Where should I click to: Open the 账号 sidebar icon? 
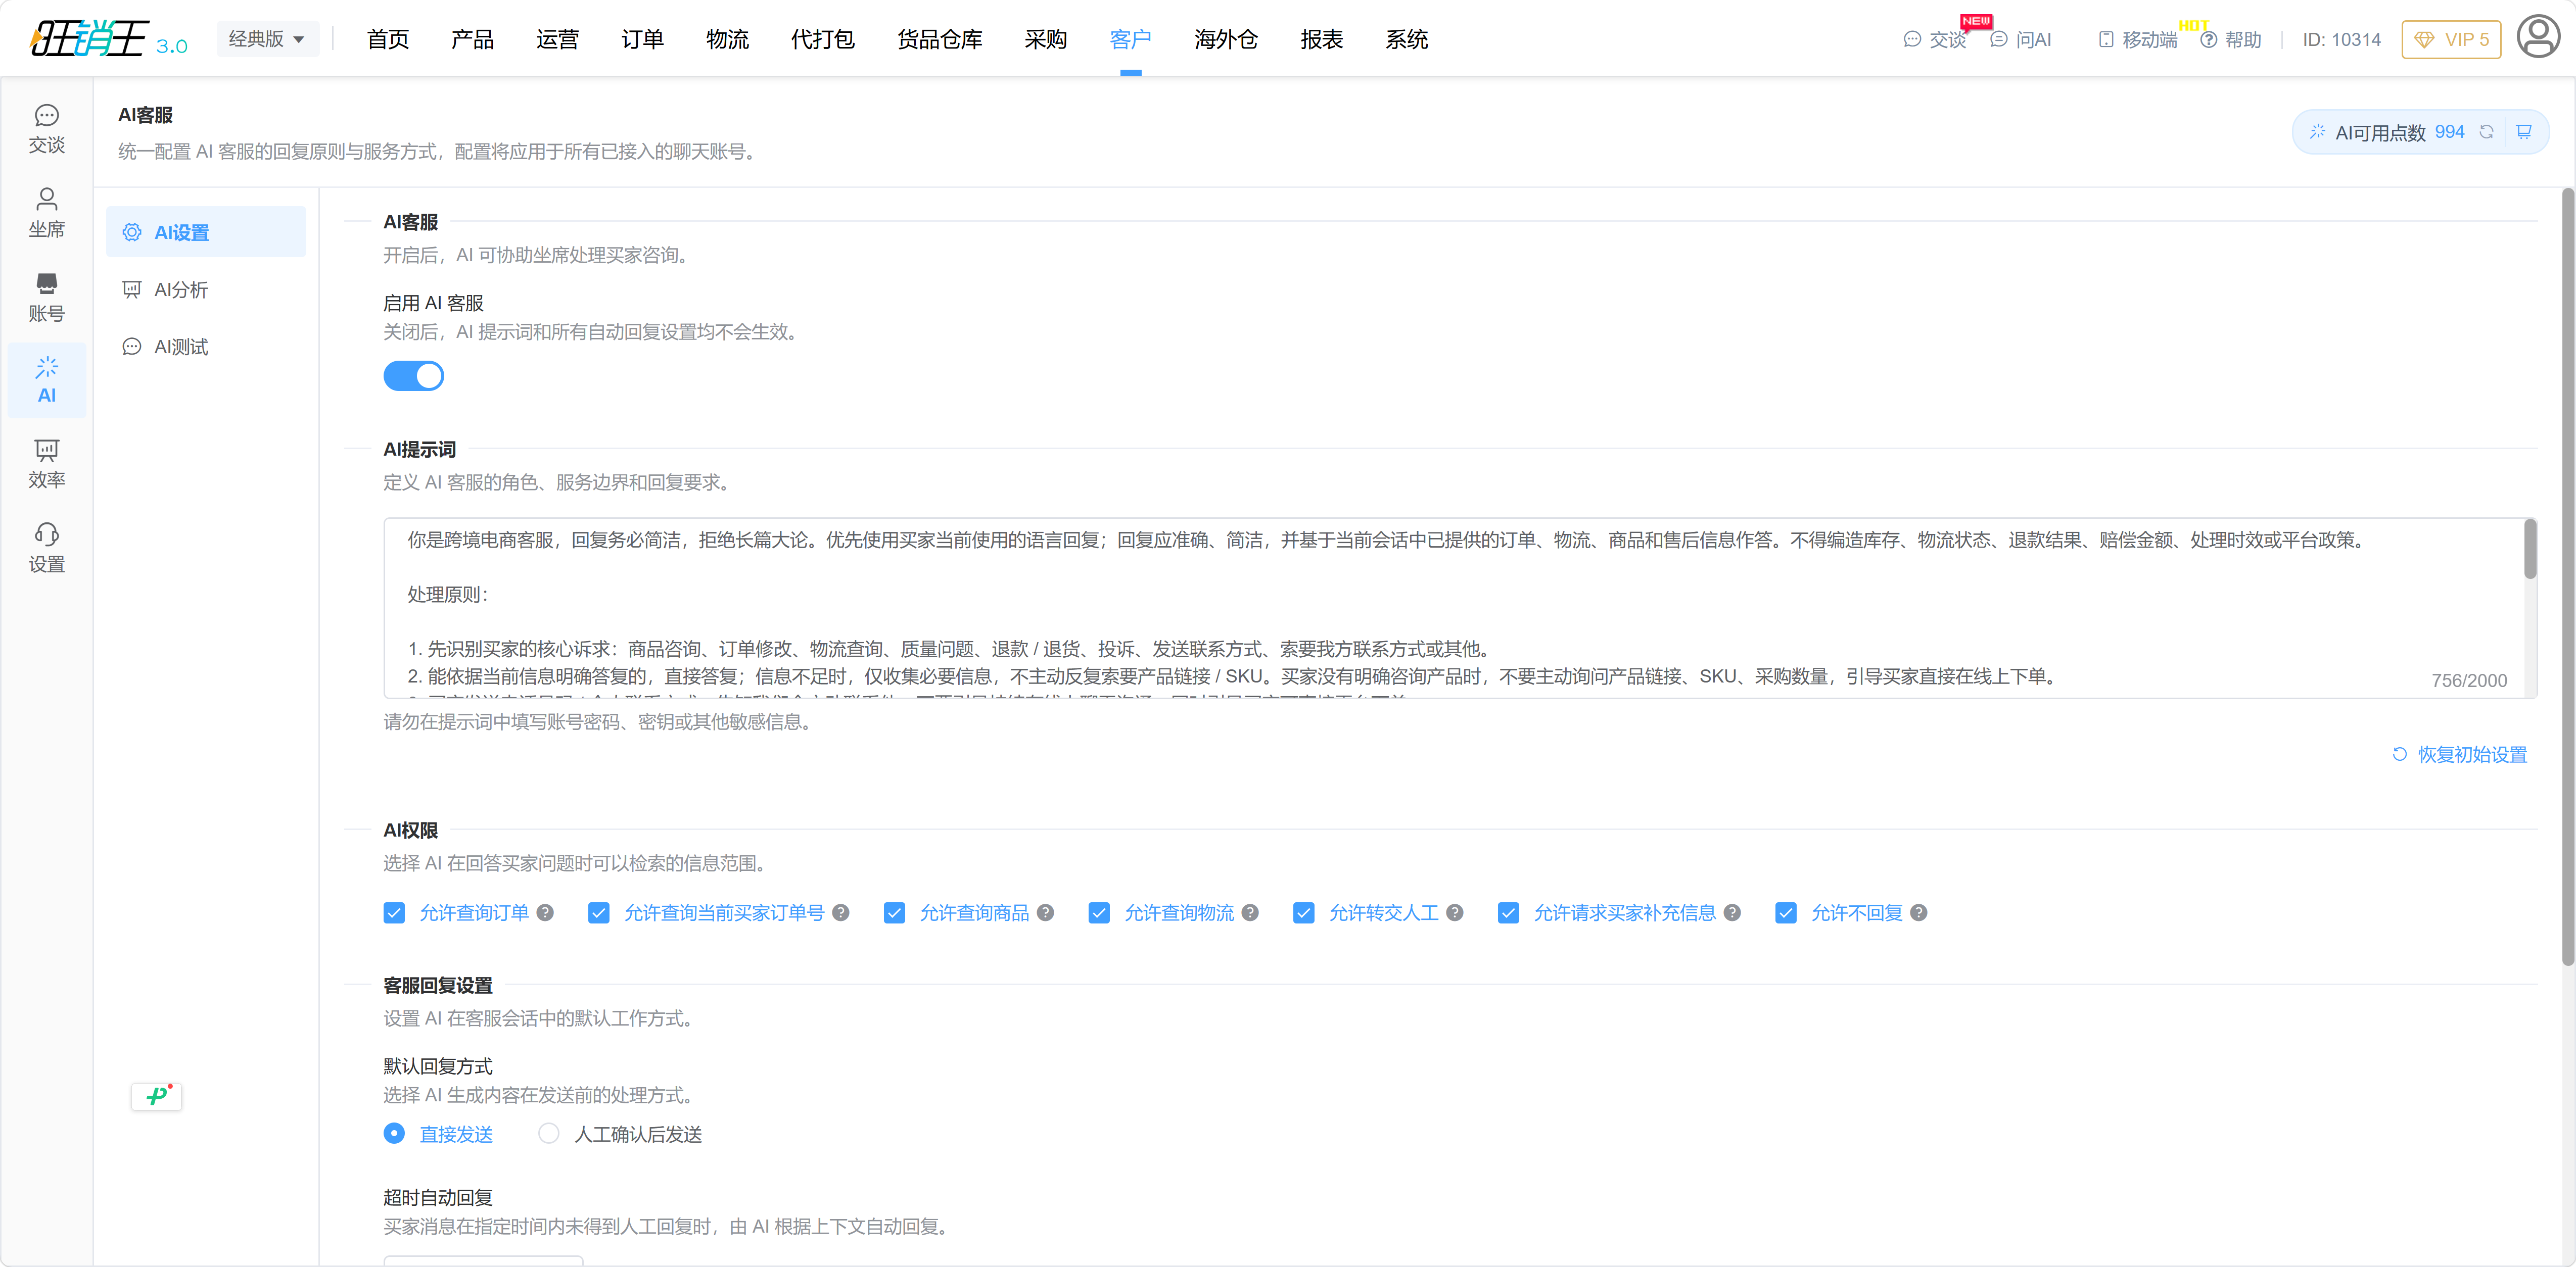tap(46, 297)
